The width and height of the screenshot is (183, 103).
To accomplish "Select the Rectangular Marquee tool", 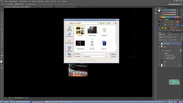I will pos(2,12).
